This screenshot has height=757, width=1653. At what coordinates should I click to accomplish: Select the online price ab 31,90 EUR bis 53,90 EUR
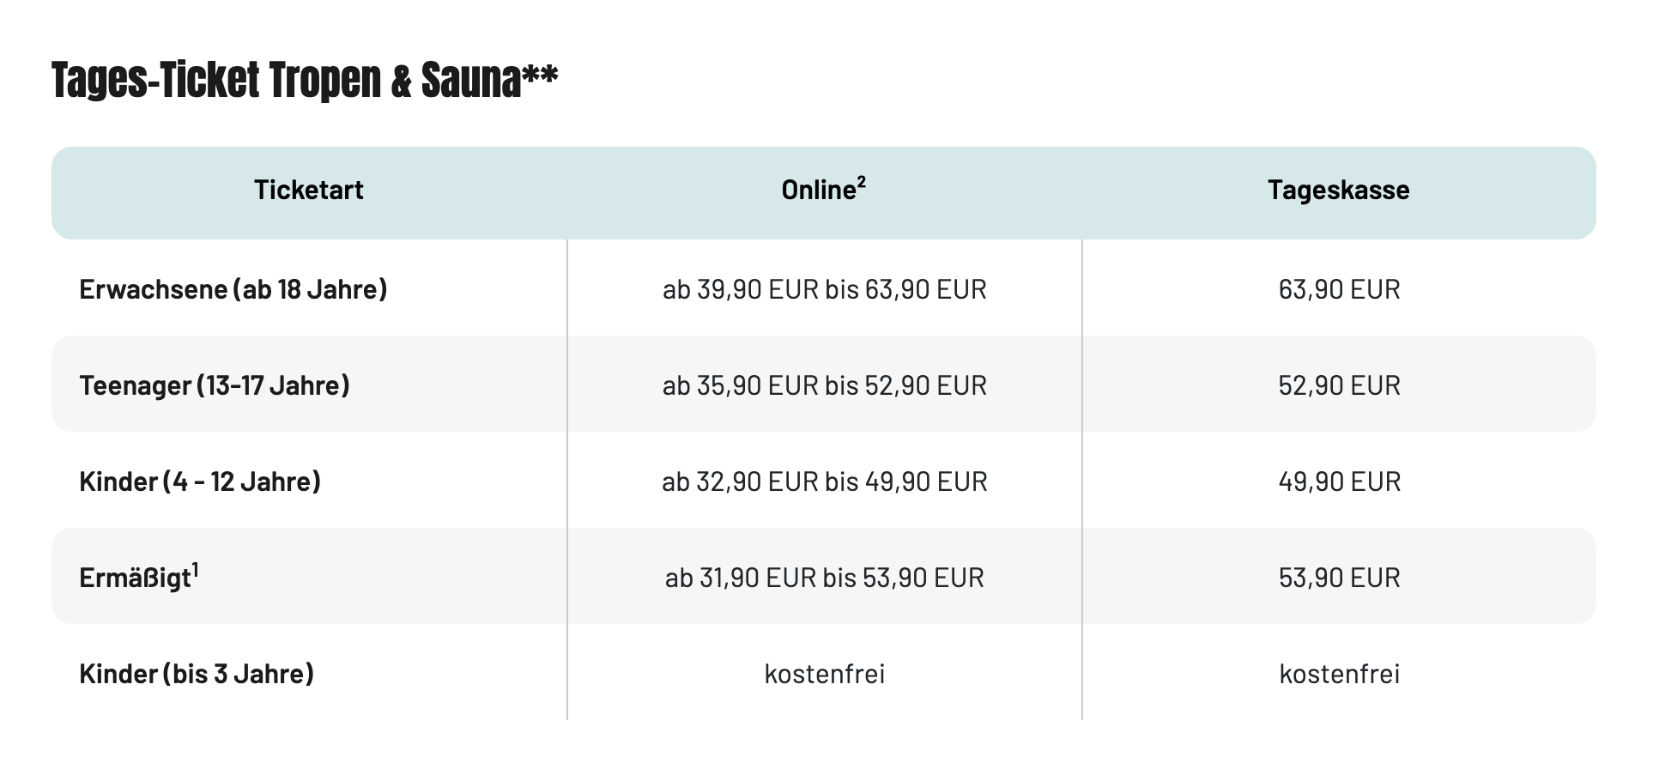825,578
